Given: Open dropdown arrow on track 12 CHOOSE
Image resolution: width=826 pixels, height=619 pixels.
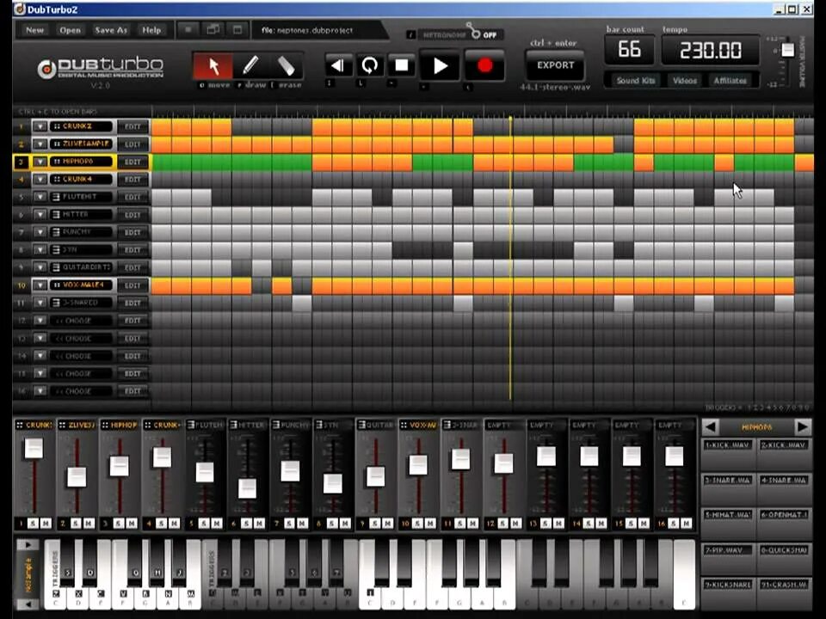Looking at the screenshot, I should click(40, 320).
